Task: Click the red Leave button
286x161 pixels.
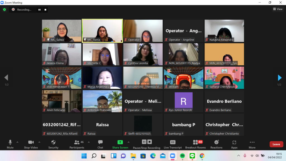Action: 276,144
